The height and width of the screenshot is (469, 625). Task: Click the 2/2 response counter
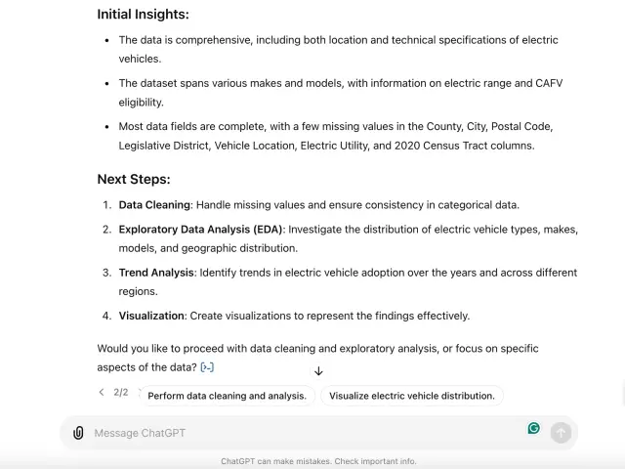click(x=121, y=393)
